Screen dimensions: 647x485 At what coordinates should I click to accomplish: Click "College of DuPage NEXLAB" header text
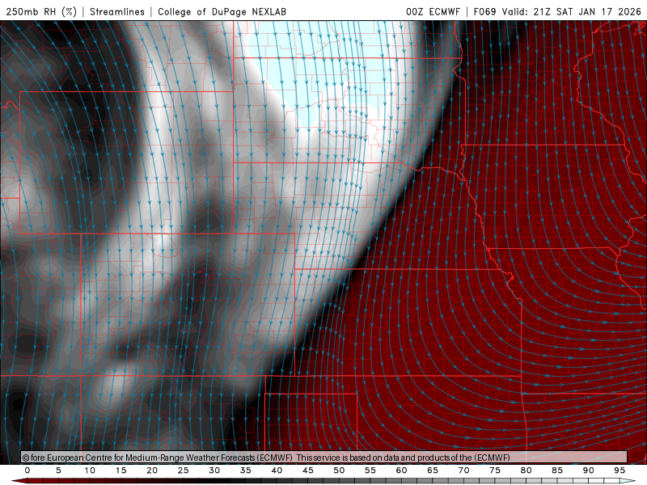click(222, 11)
